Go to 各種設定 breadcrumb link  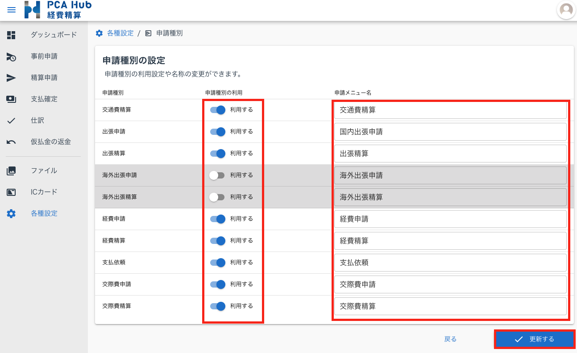coord(120,33)
